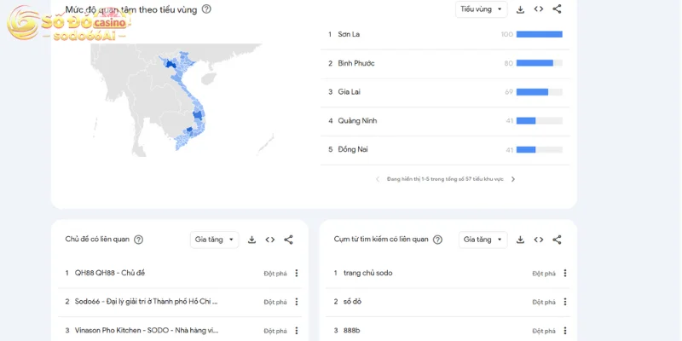This screenshot has height=341, width=682.
Task: Download subregion interest data as CSV
Action: [520, 9]
